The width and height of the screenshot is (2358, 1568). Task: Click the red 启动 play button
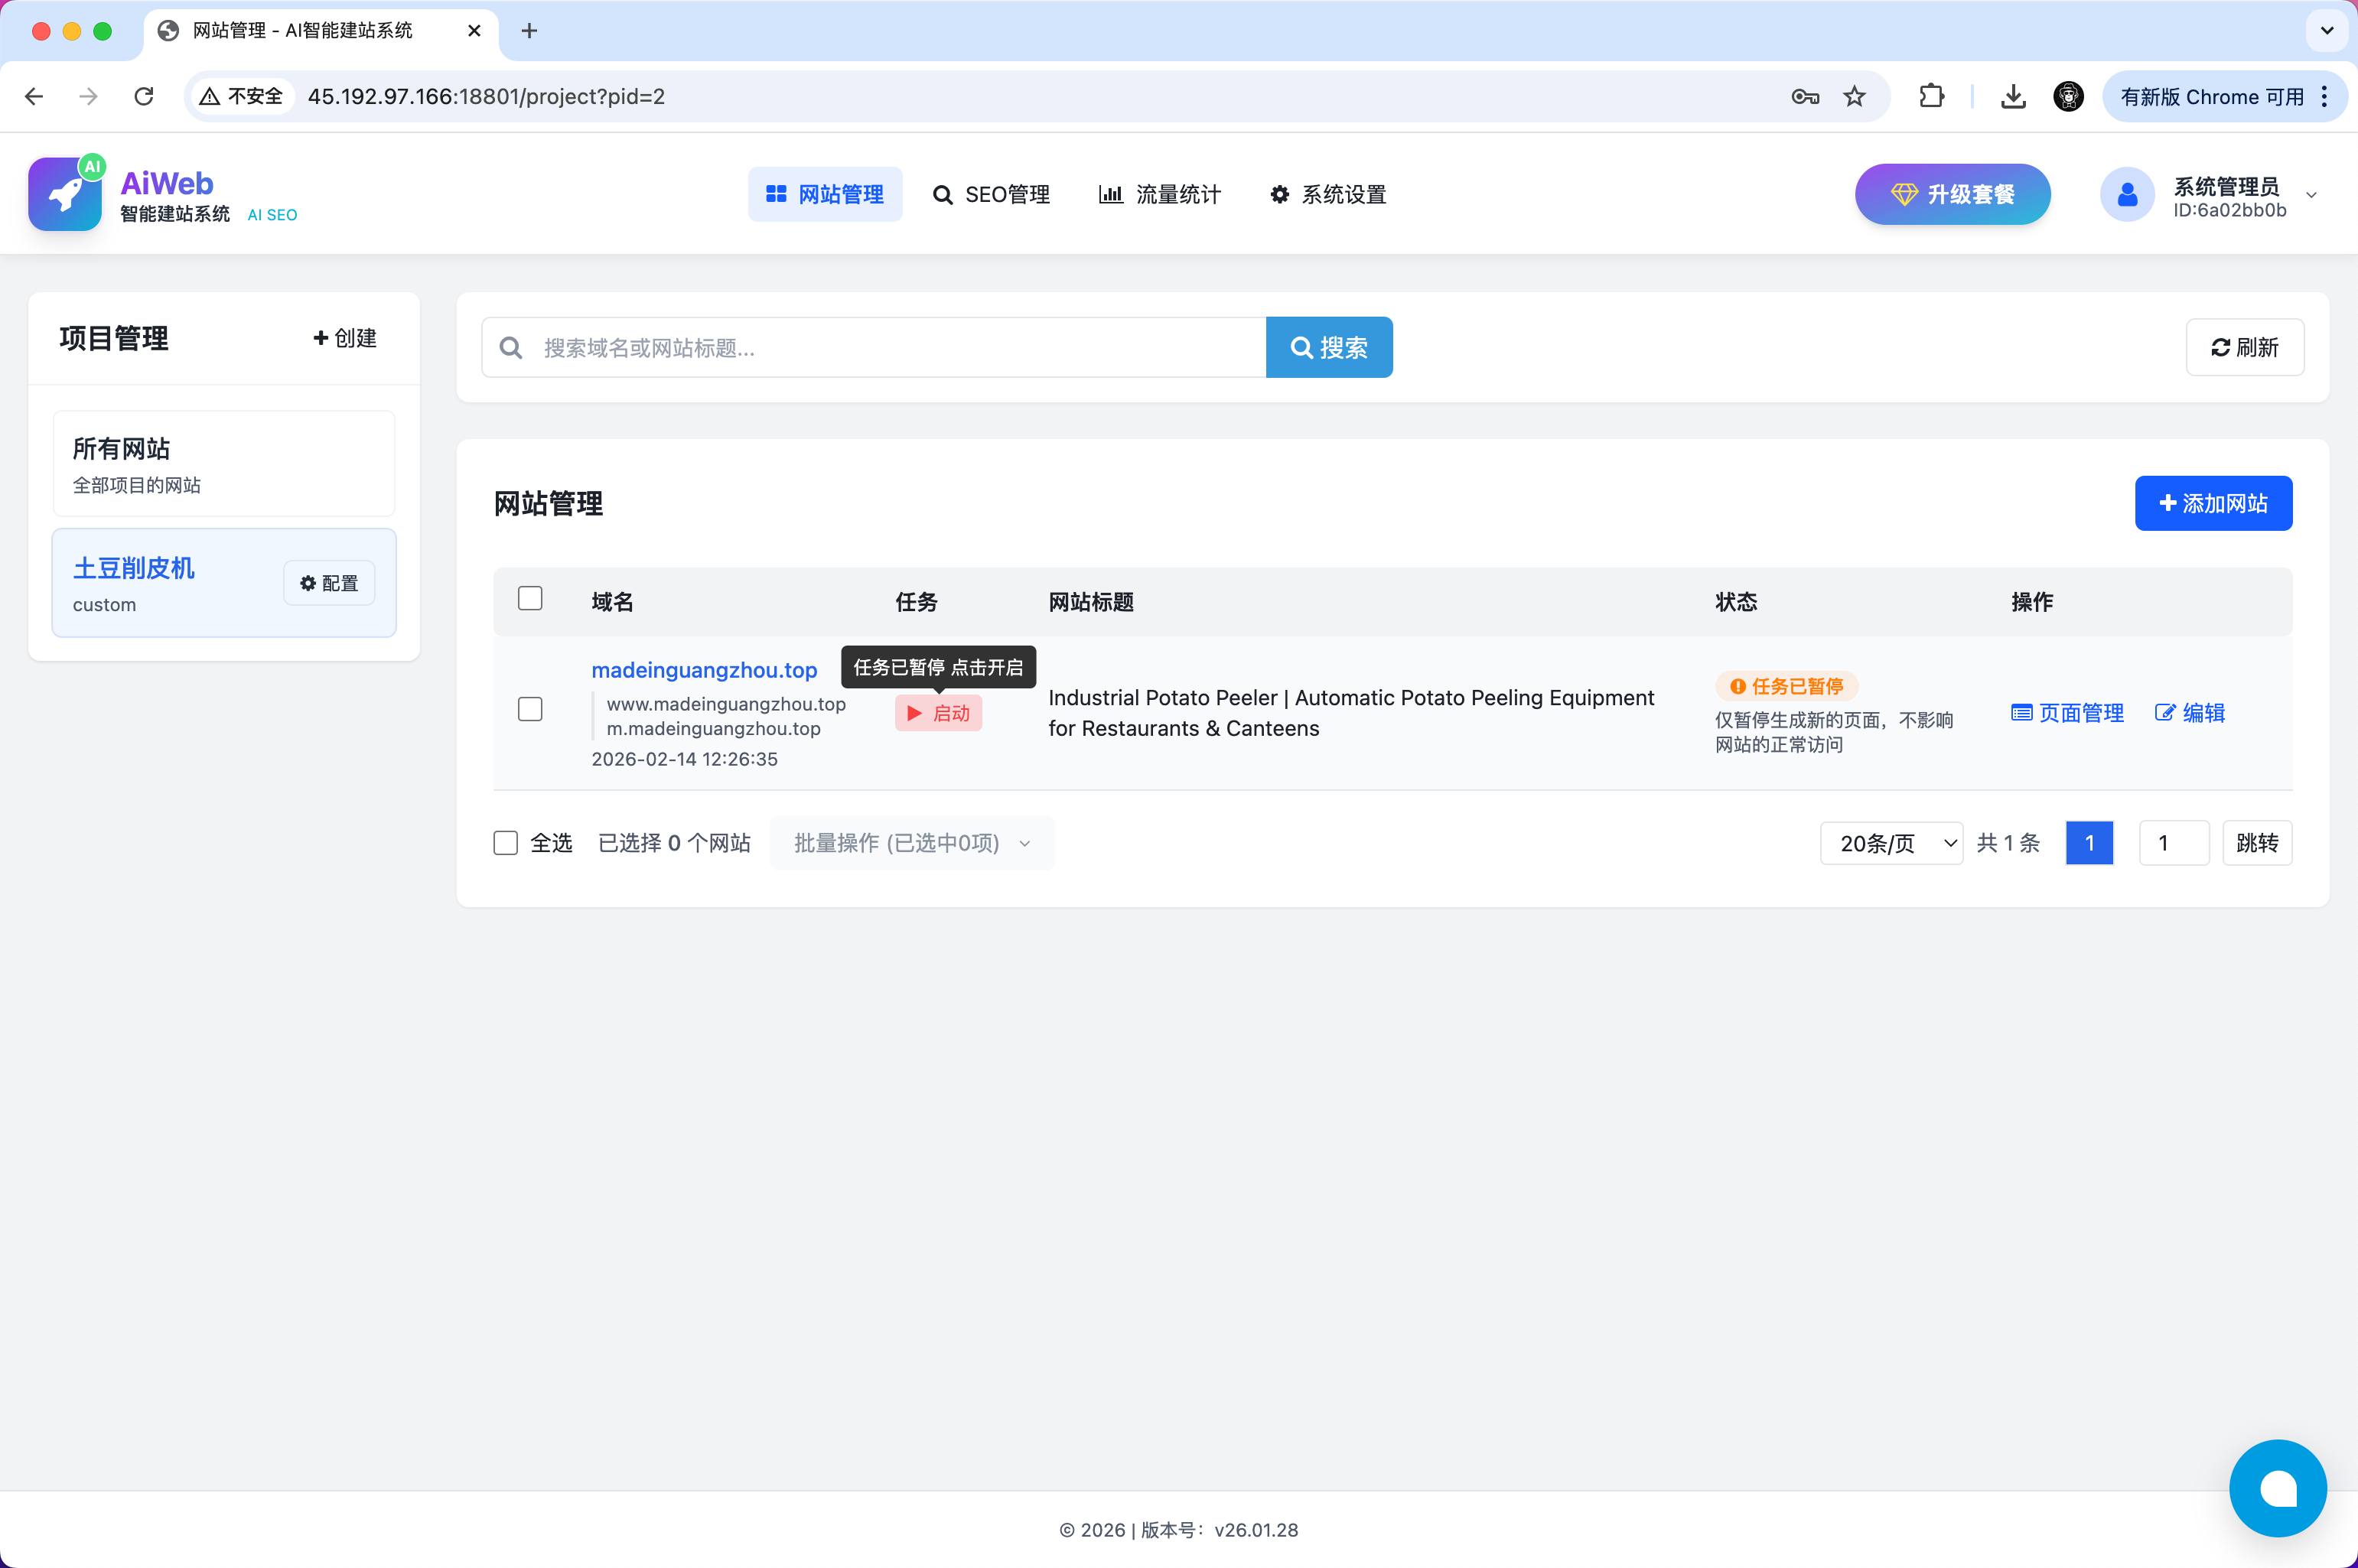[938, 713]
